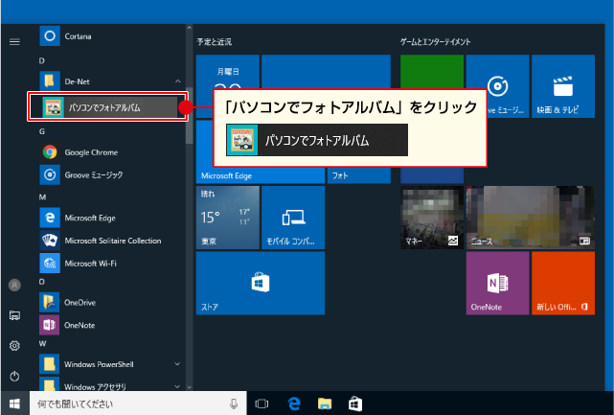The image size is (614, 415).
Task: Click the Power button in the Start sidebar
Action: [14, 377]
